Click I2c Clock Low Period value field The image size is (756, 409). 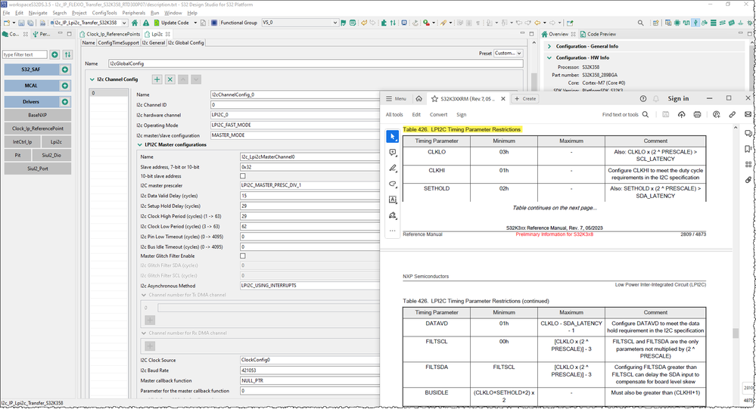click(x=310, y=226)
